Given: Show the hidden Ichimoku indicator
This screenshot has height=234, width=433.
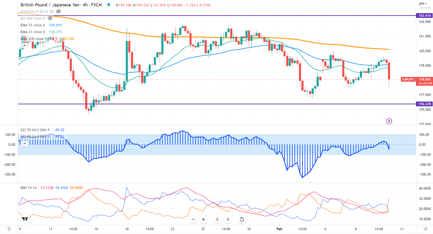Looking at the screenshot, I should pyautogui.click(x=58, y=12).
